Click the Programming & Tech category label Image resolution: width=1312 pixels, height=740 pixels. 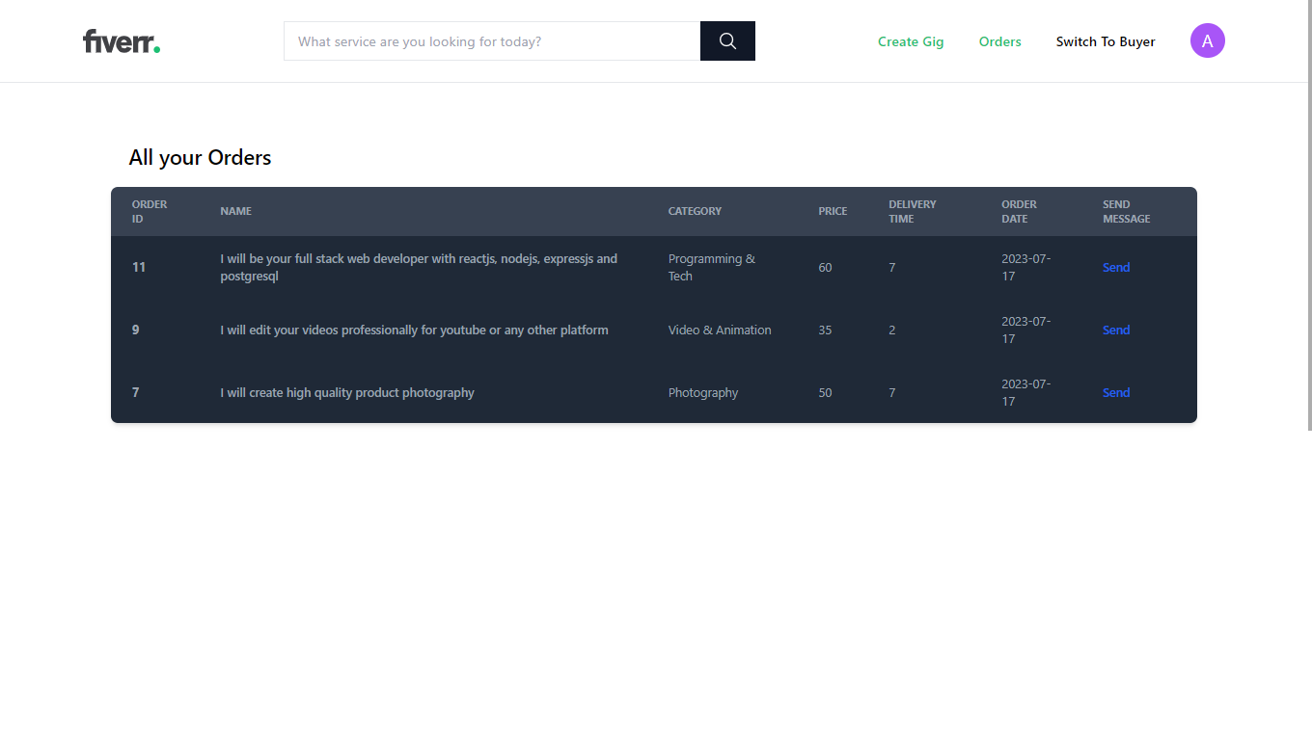coord(711,267)
